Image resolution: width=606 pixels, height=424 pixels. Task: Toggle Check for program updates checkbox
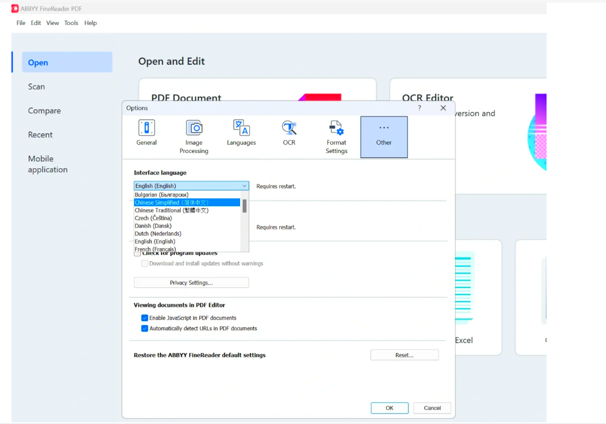tap(137, 254)
